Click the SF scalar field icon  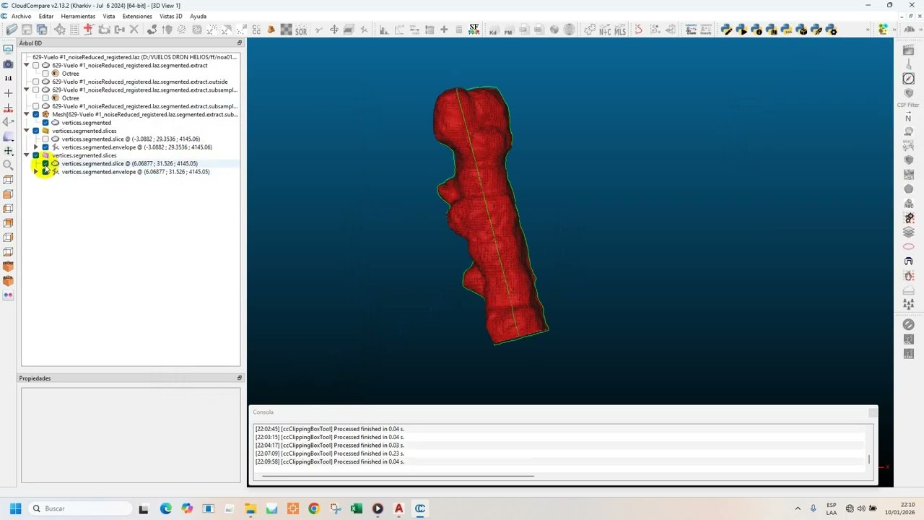[474, 30]
